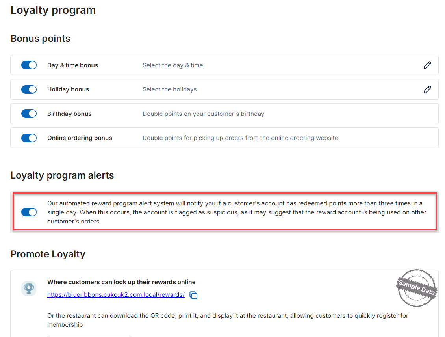Click the Online ordering bonus label
445x337 pixels.
click(80, 138)
